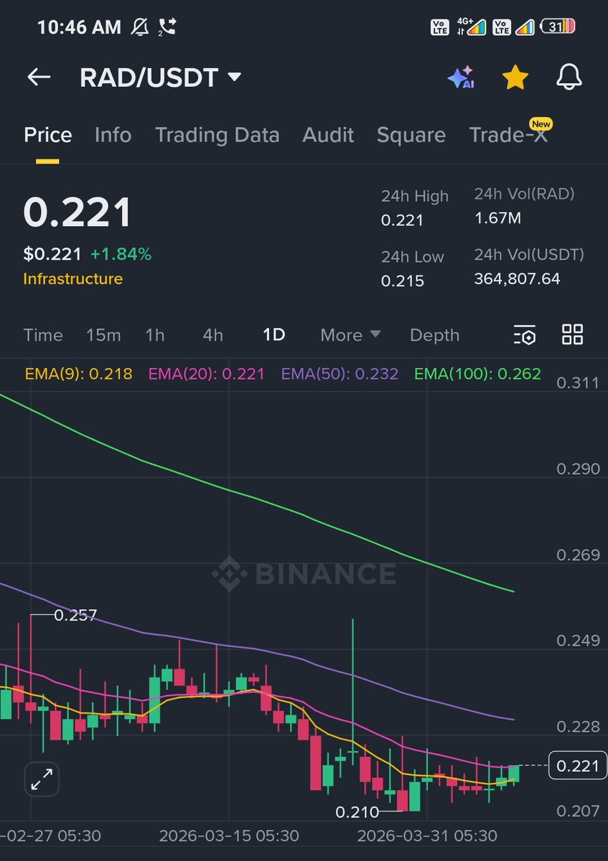Expand the chart to fullscreen
The image size is (608, 861).
(41, 777)
